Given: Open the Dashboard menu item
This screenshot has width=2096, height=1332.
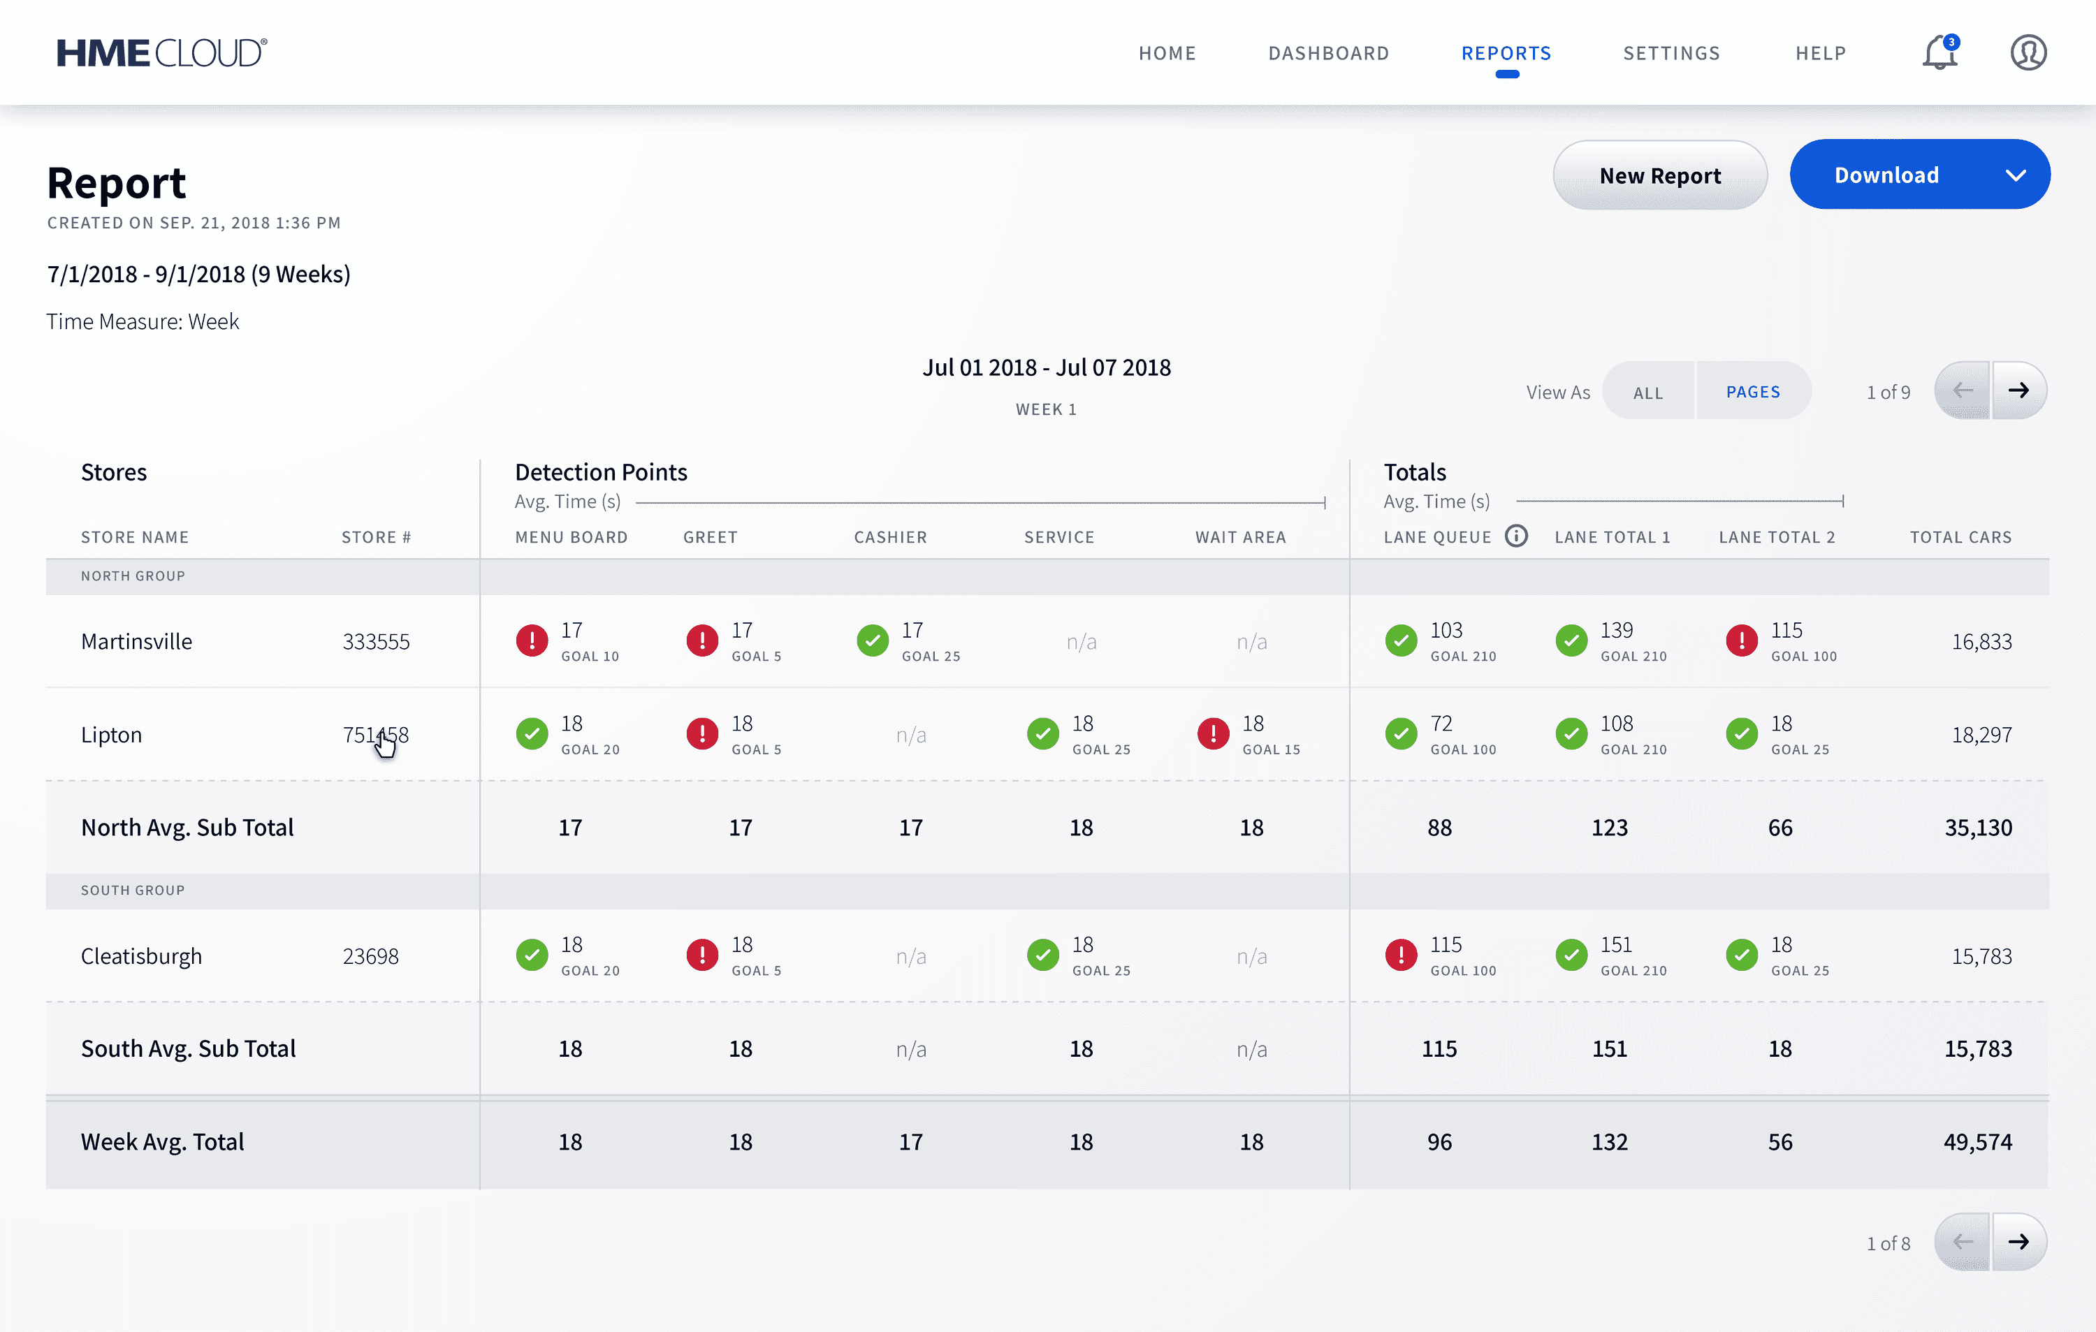Looking at the screenshot, I should click(x=1328, y=53).
